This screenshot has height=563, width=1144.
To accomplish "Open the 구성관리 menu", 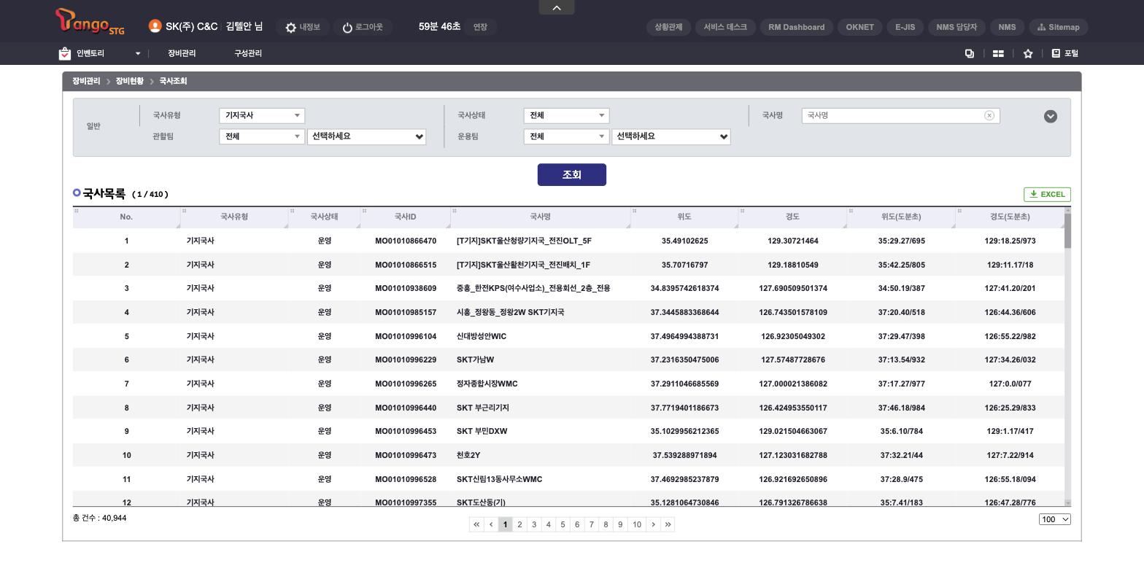I will tap(248, 53).
